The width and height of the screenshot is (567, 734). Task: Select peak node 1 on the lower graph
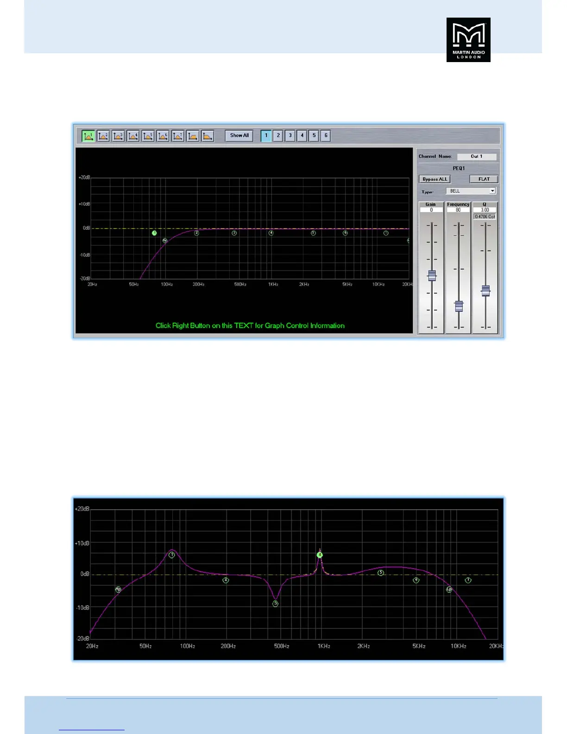pos(172,555)
